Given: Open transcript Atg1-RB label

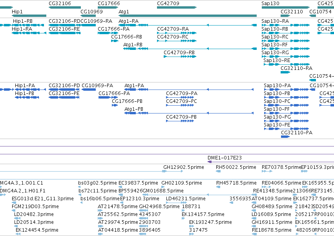Looking at the screenshot, I should click(x=133, y=44).
